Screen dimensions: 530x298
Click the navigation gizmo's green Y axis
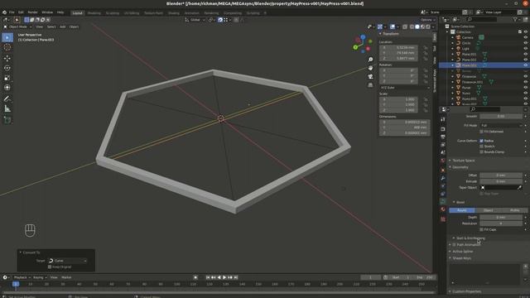[355, 47]
